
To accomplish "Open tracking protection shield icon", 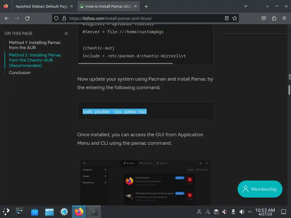I will [x=56, y=18].
